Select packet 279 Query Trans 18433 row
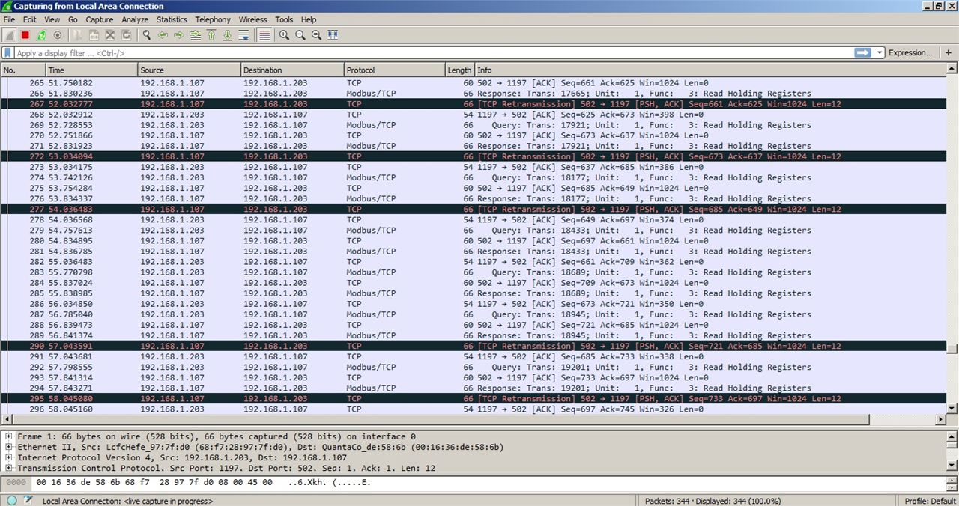 (474, 230)
